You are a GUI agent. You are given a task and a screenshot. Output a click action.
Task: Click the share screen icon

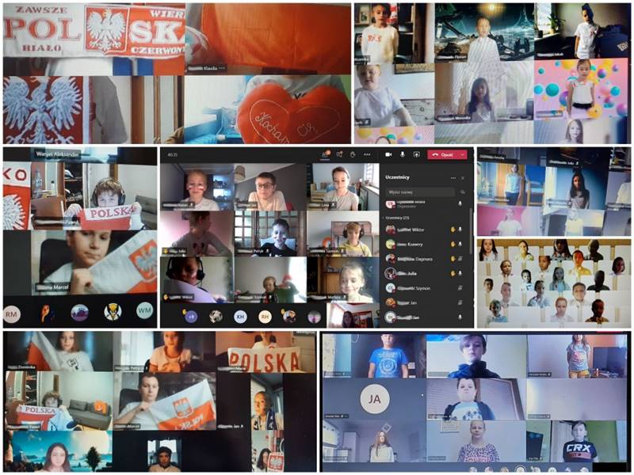pos(417,154)
